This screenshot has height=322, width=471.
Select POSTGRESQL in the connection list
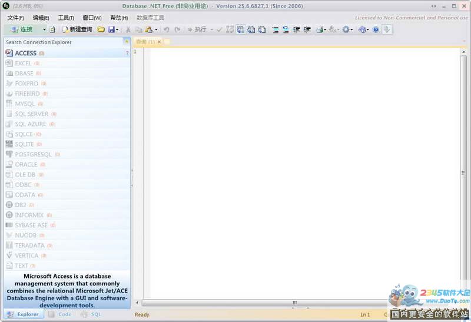point(67,154)
